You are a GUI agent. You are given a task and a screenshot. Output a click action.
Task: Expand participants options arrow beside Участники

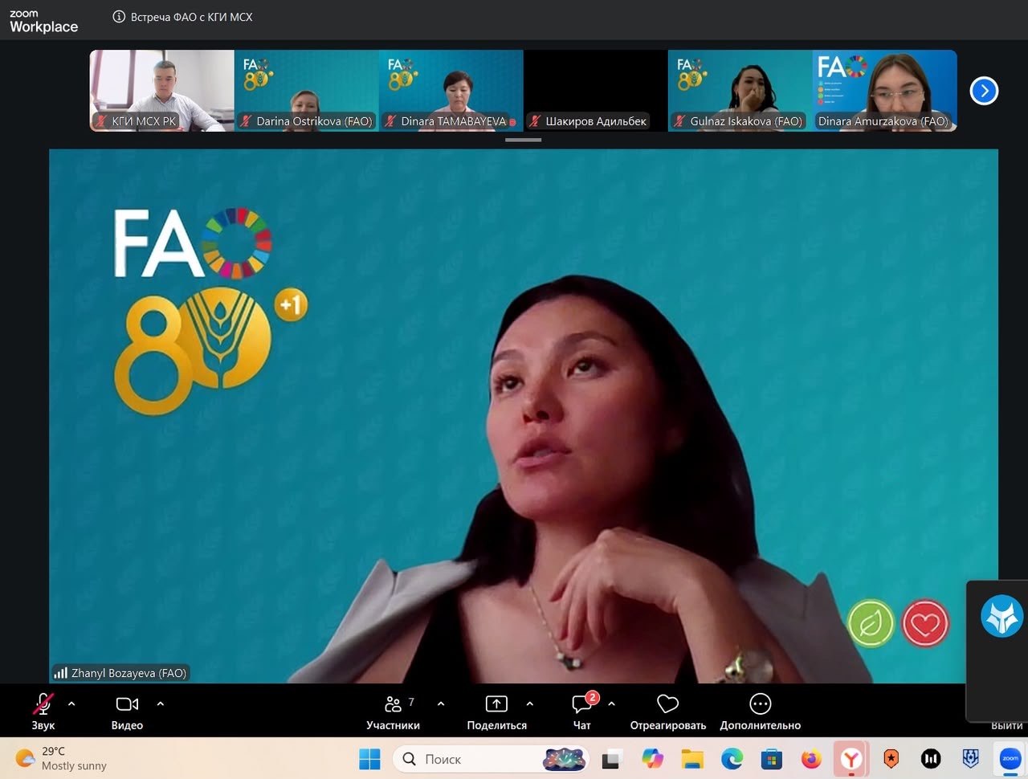pyautogui.click(x=441, y=704)
